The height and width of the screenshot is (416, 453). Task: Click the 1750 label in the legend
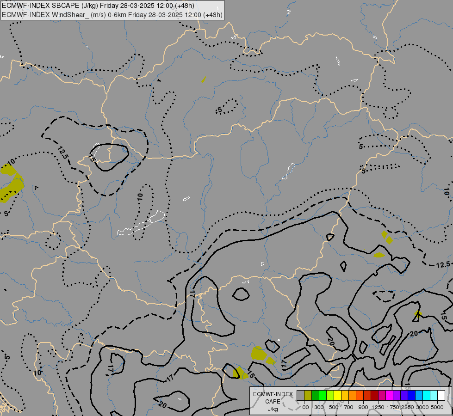pyautogui.click(x=393, y=407)
